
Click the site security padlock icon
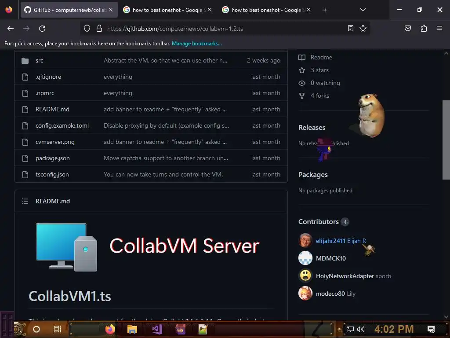[x=99, y=29]
